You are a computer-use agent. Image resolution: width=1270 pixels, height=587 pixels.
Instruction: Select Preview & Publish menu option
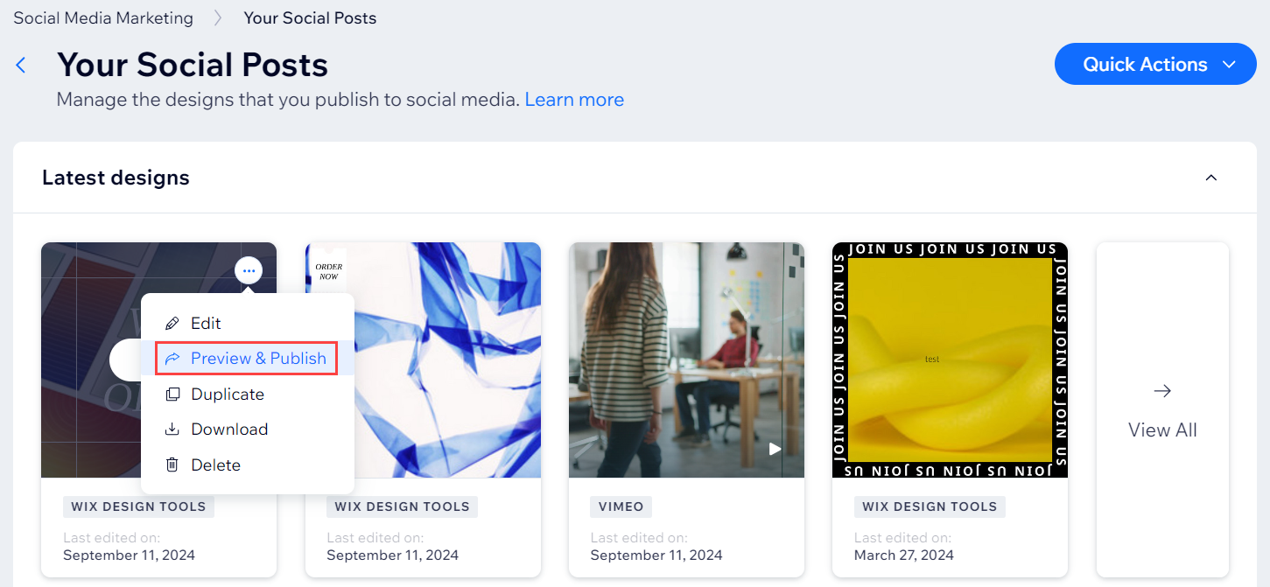click(x=248, y=359)
